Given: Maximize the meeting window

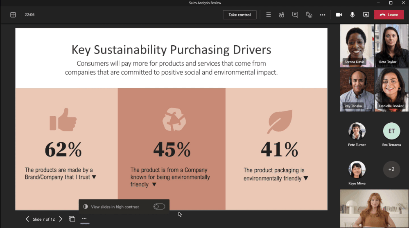Looking at the screenshot, I should tap(391, 3).
